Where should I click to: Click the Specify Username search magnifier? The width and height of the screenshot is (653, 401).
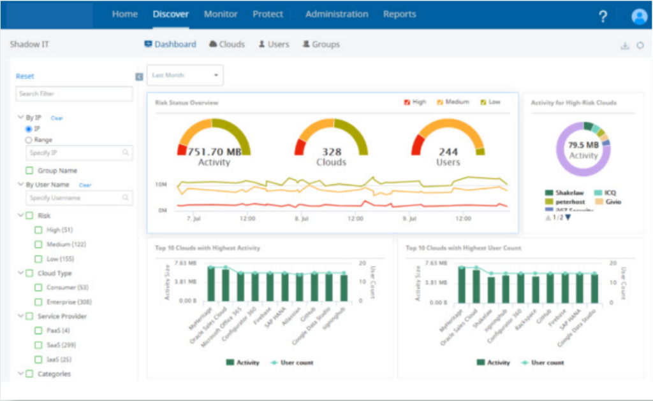(x=126, y=197)
